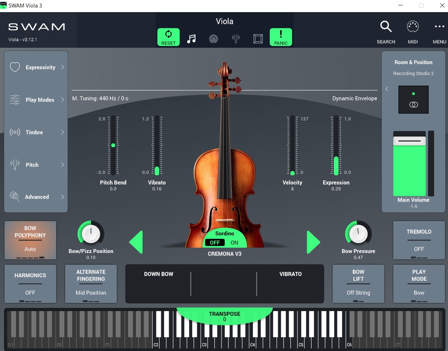Image resolution: width=448 pixels, height=351 pixels.
Task: Change the BOW LIFT setting
Action: point(358,284)
